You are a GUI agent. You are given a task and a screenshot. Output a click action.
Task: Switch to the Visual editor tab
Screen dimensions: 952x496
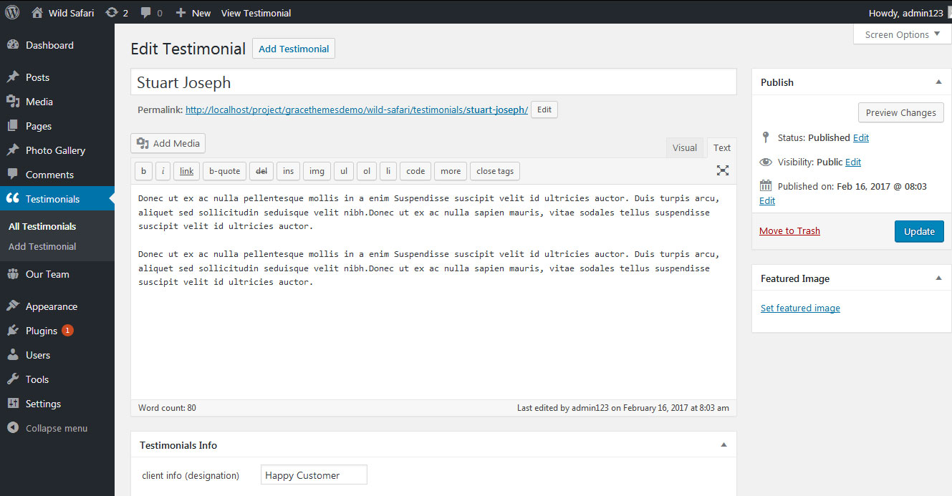click(685, 147)
